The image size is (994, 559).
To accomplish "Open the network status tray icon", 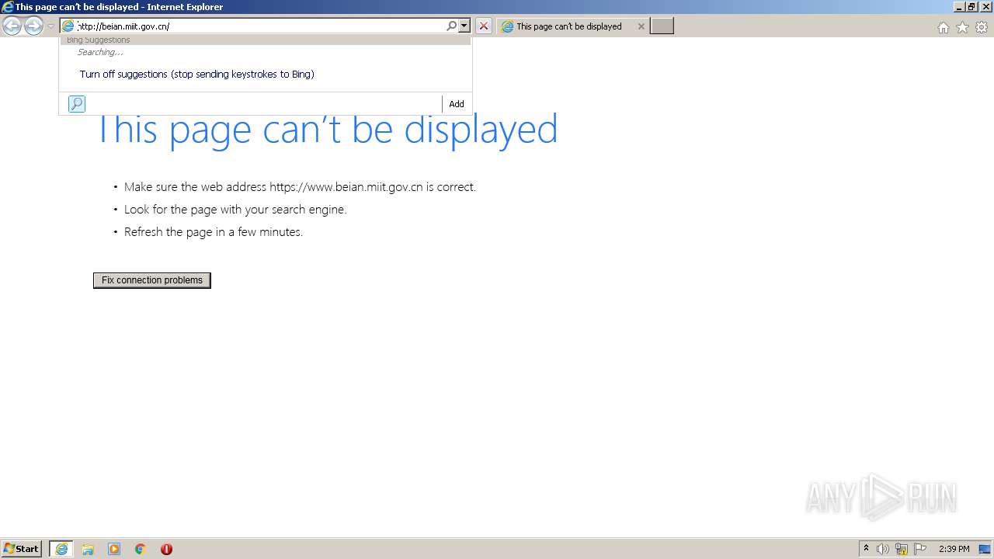I will tap(902, 549).
